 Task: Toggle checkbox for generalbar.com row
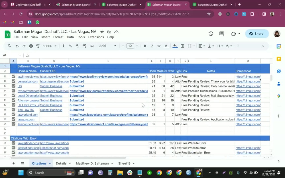tap(13, 81)
